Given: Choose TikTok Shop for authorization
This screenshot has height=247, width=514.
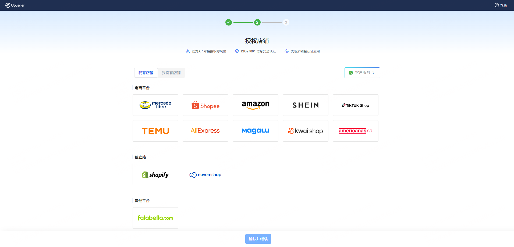Looking at the screenshot, I should point(356,105).
